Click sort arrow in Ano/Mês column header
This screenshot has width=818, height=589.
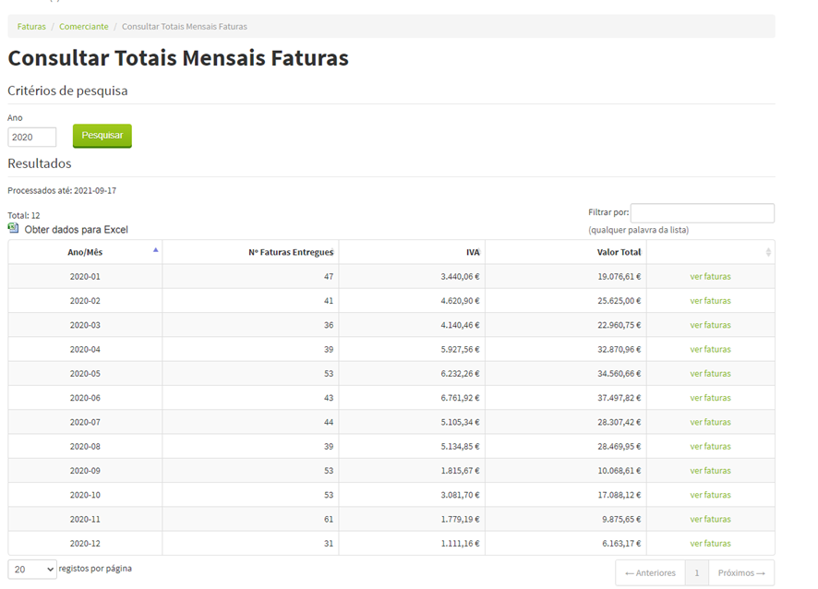[155, 250]
